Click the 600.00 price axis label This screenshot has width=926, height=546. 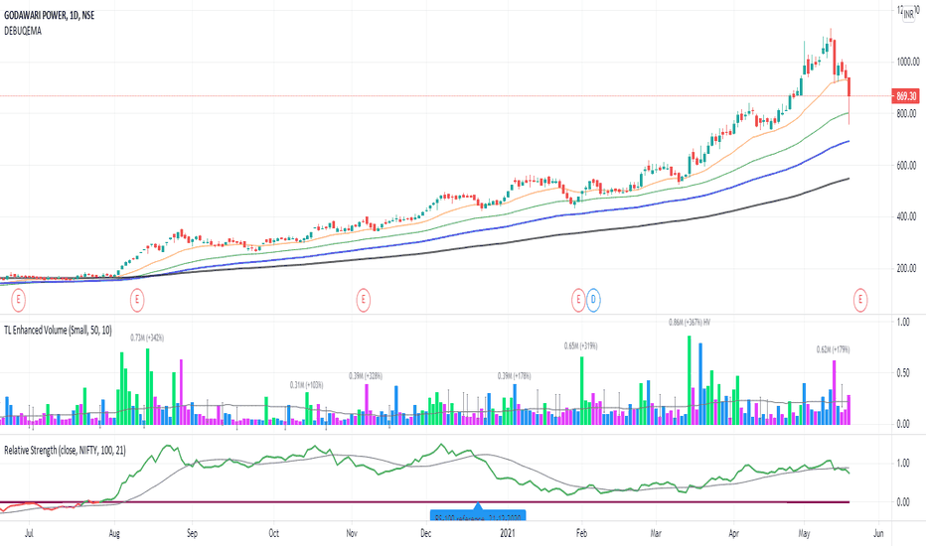906,165
